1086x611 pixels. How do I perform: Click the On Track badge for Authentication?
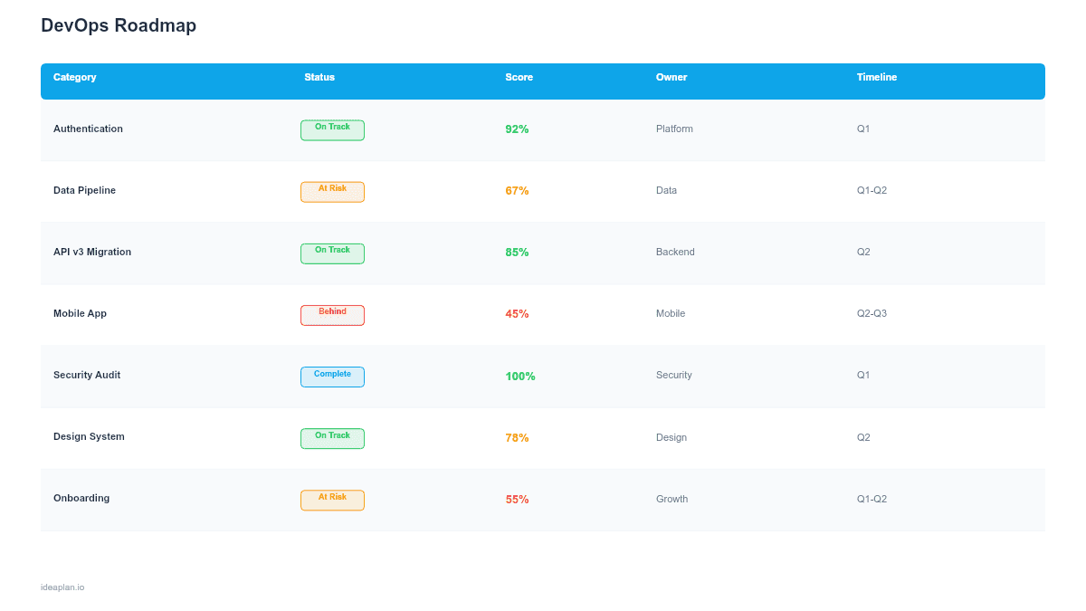click(x=332, y=130)
